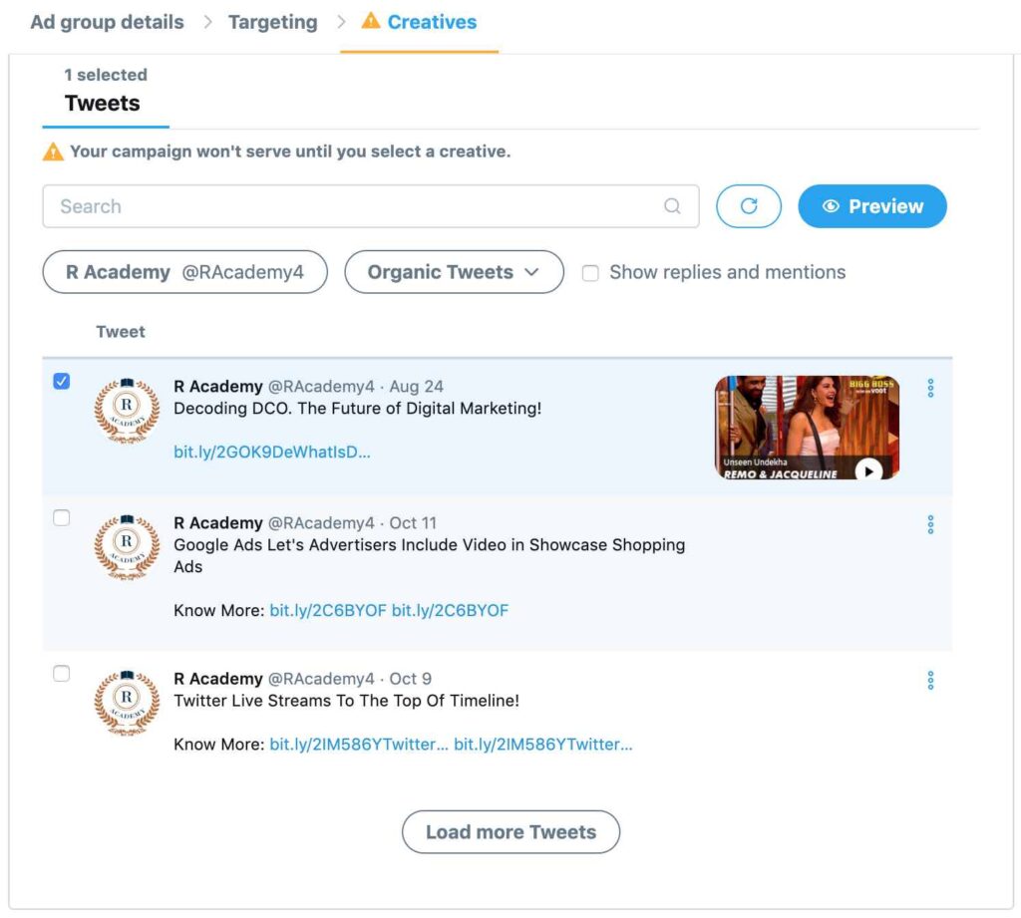Open the options menu on the Aug 24 tweet
This screenshot has width=1021, height=918.
tap(930, 389)
